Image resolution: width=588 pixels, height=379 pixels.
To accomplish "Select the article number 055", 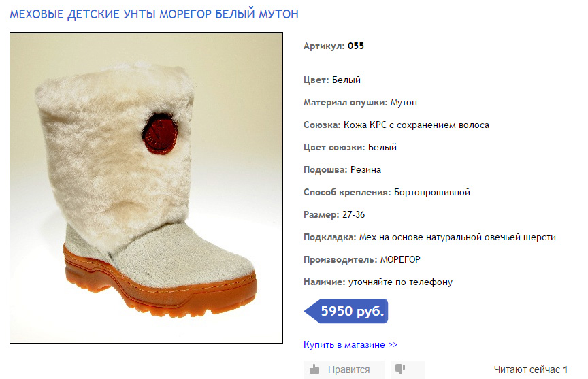I will (x=356, y=46).
